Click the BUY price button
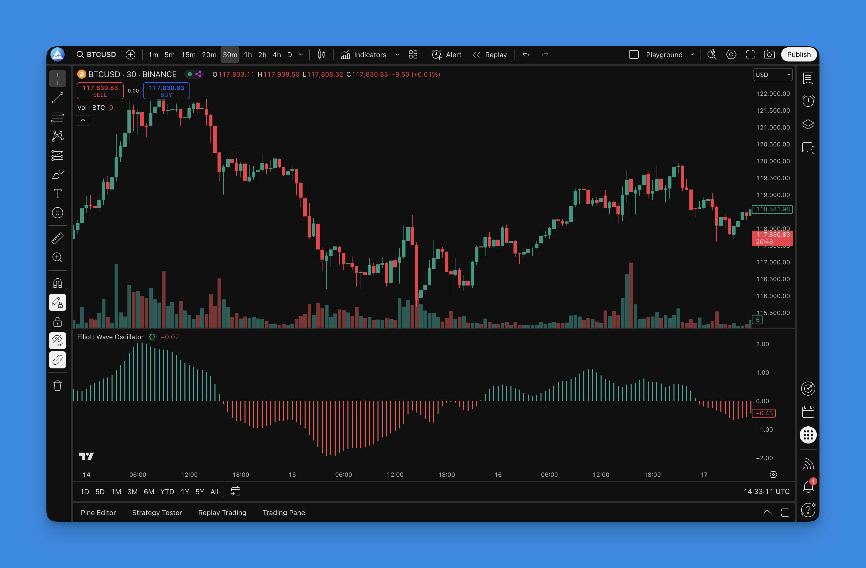This screenshot has width=866, height=568. [166, 91]
